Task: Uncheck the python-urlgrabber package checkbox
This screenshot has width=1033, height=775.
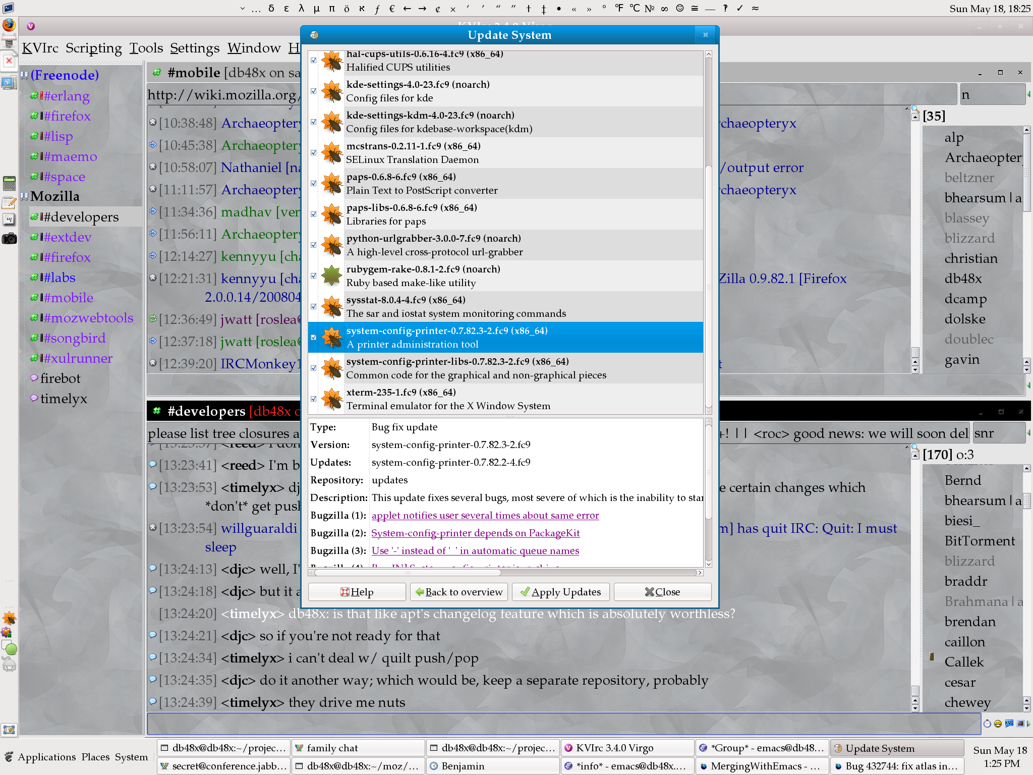Action: pyautogui.click(x=314, y=245)
